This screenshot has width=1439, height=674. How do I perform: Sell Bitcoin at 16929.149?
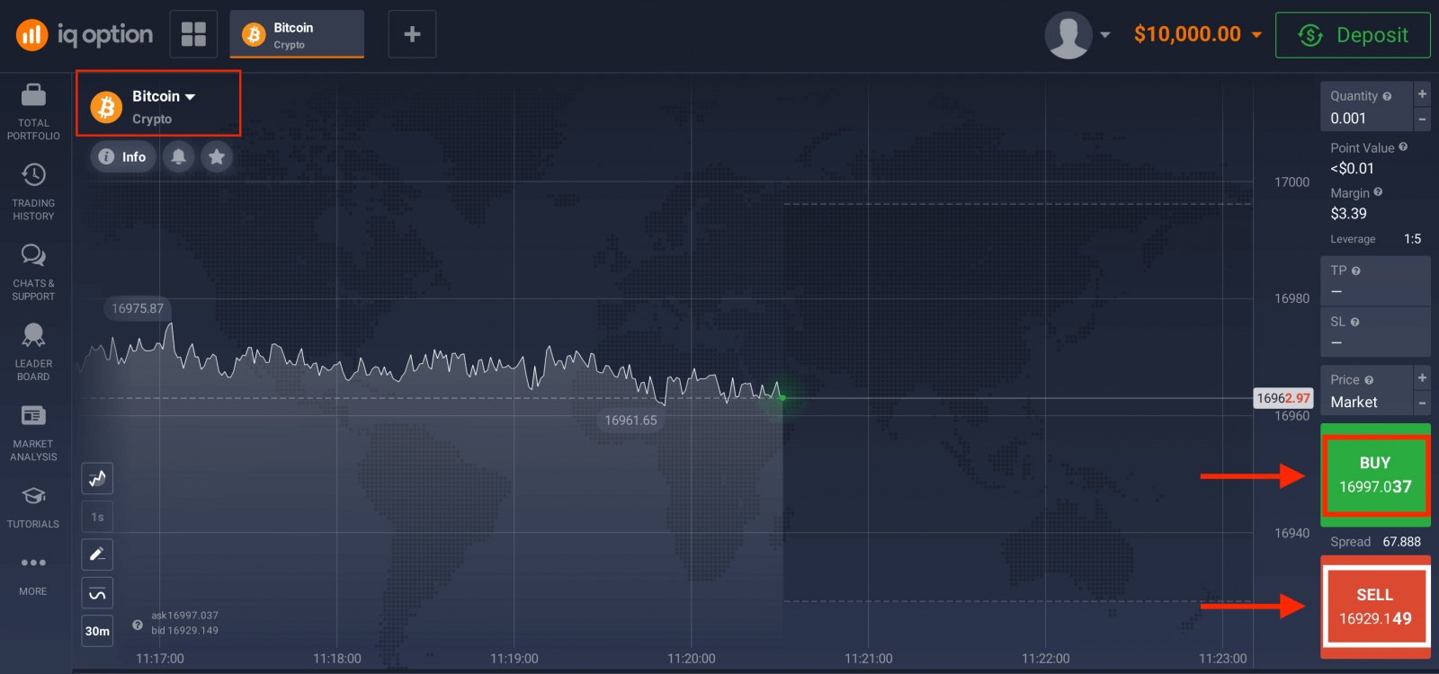1375,607
